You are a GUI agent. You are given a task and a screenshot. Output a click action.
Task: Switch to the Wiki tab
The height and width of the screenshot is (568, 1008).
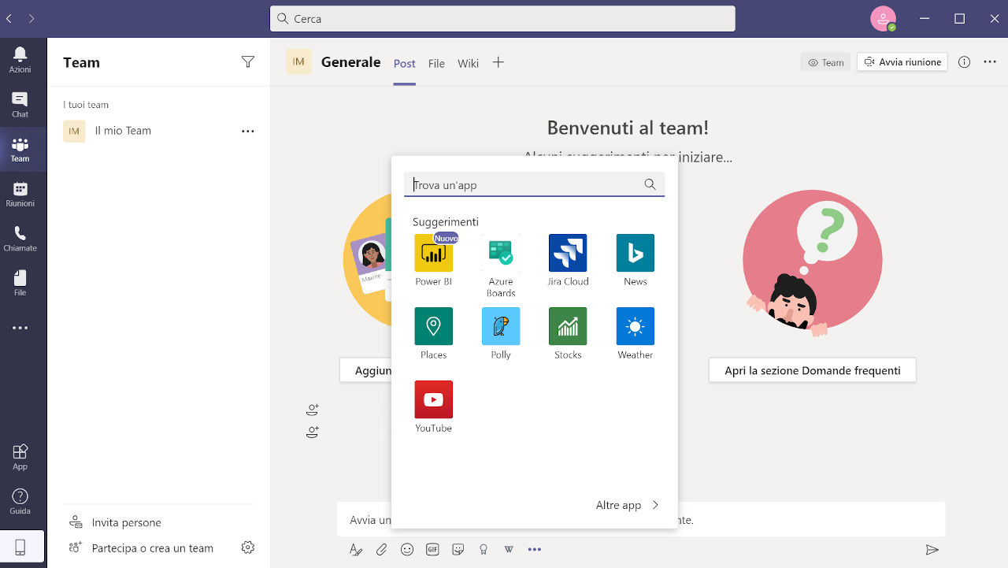click(x=469, y=63)
